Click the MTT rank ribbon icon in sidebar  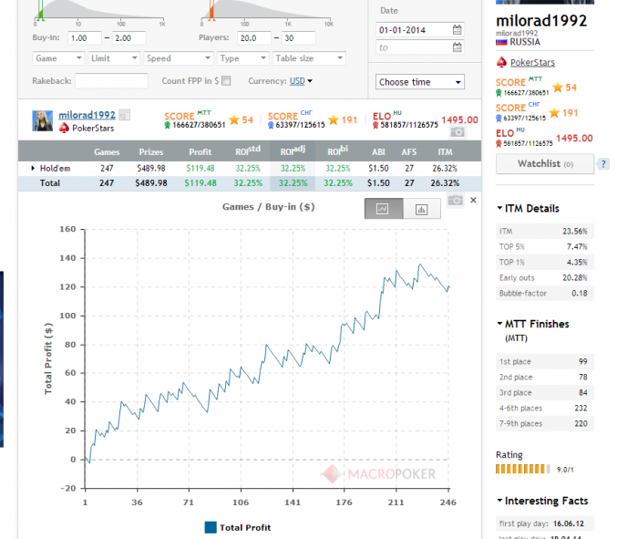(x=499, y=93)
